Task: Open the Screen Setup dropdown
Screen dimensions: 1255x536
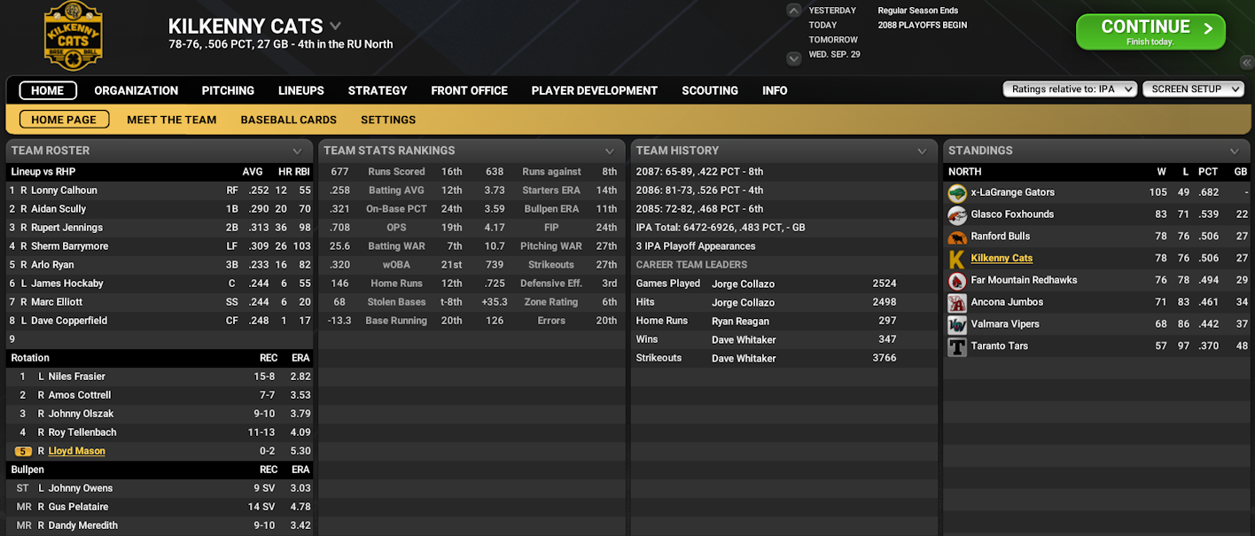Action: (x=1193, y=89)
